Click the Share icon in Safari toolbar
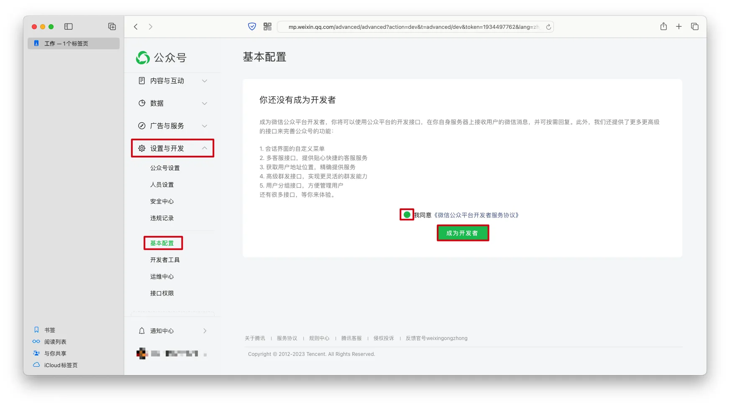This screenshot has height=406, width=730. [663, 27]
